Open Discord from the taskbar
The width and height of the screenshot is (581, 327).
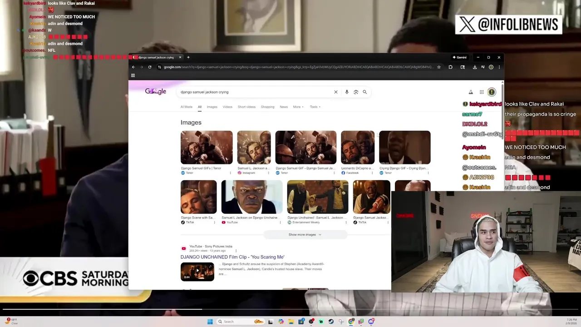pyautogui.click(x=371, y=322)
